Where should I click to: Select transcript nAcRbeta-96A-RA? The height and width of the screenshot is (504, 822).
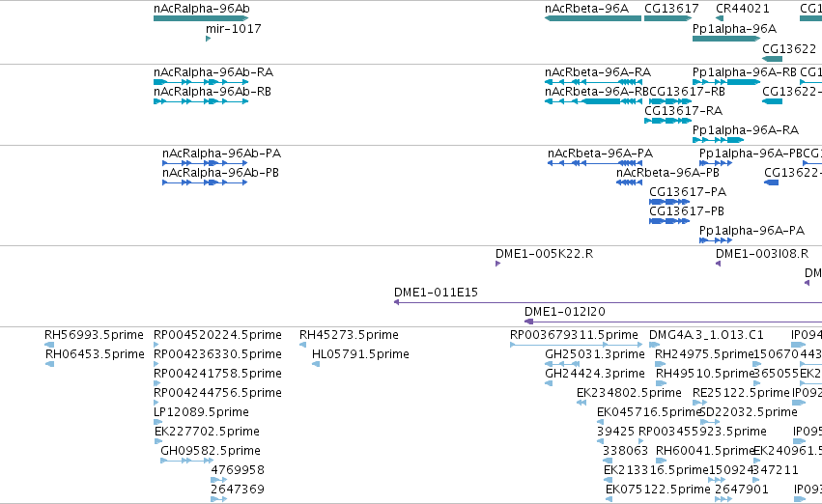click(593, 82)
